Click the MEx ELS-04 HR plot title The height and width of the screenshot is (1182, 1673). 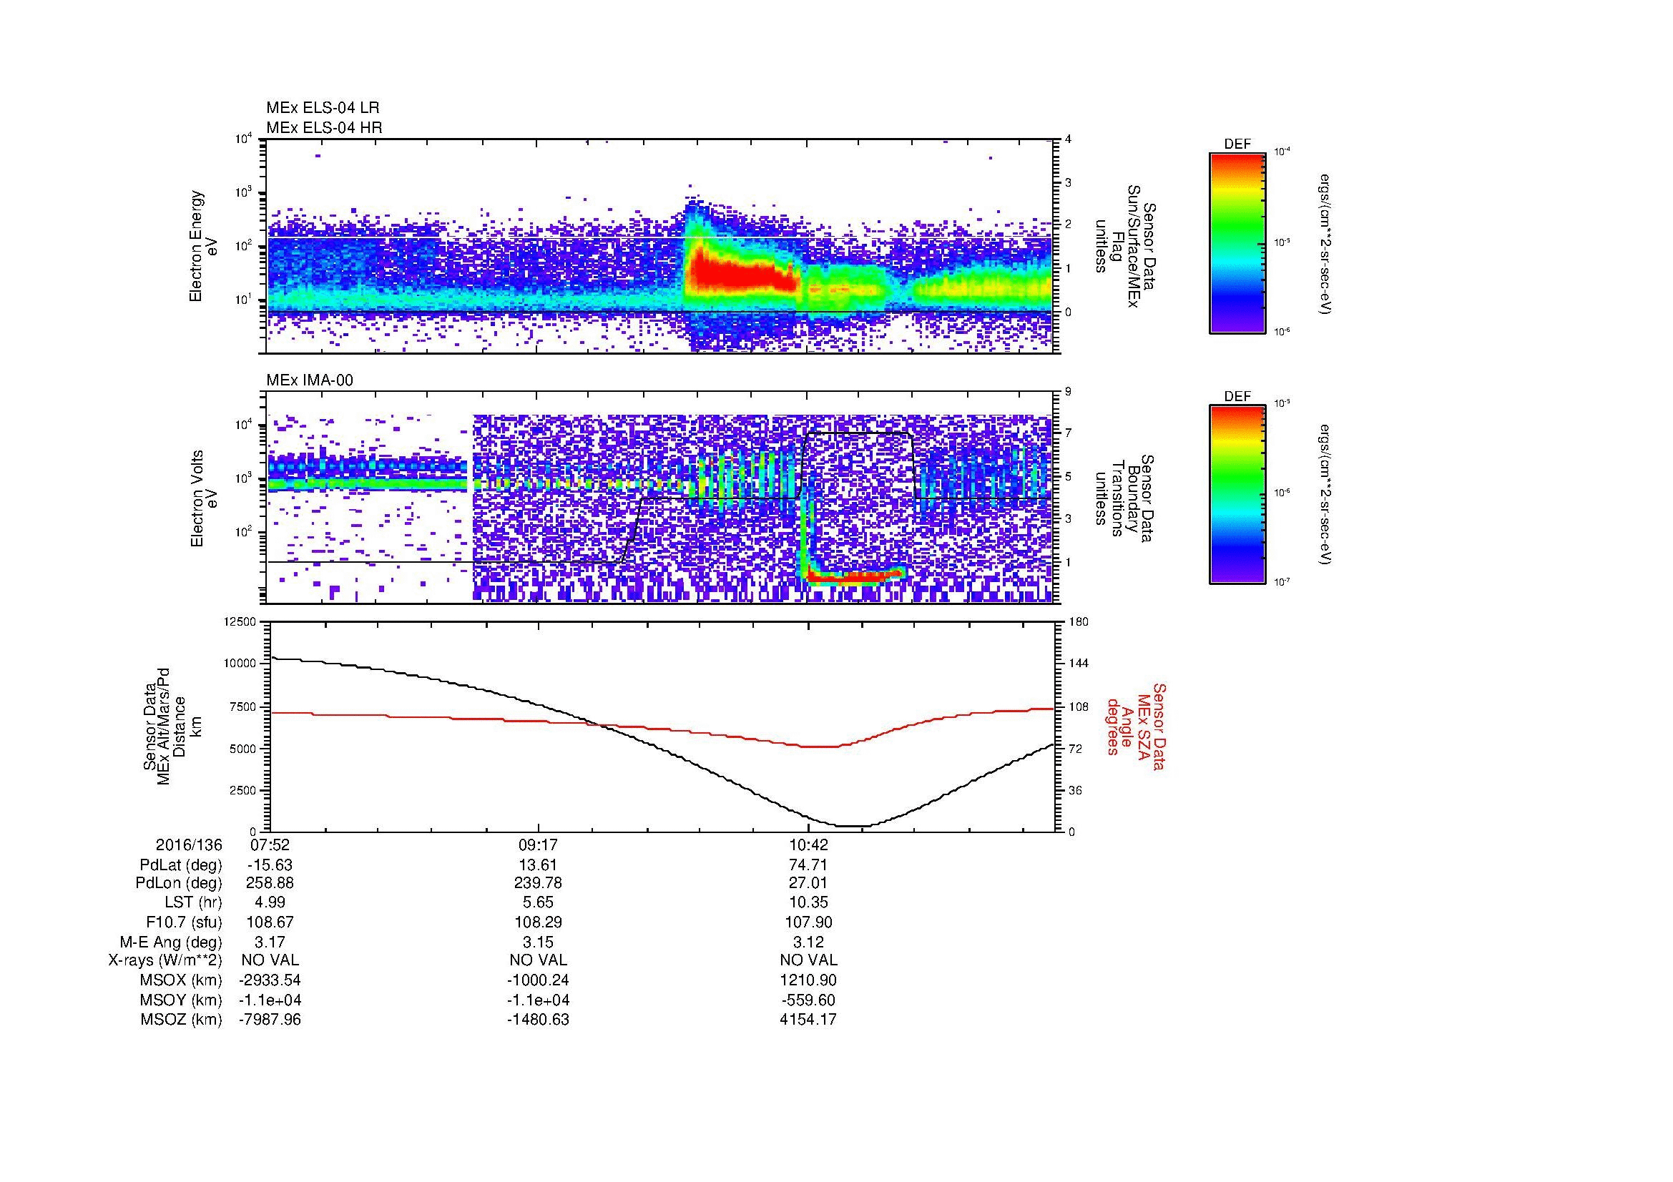324,128
